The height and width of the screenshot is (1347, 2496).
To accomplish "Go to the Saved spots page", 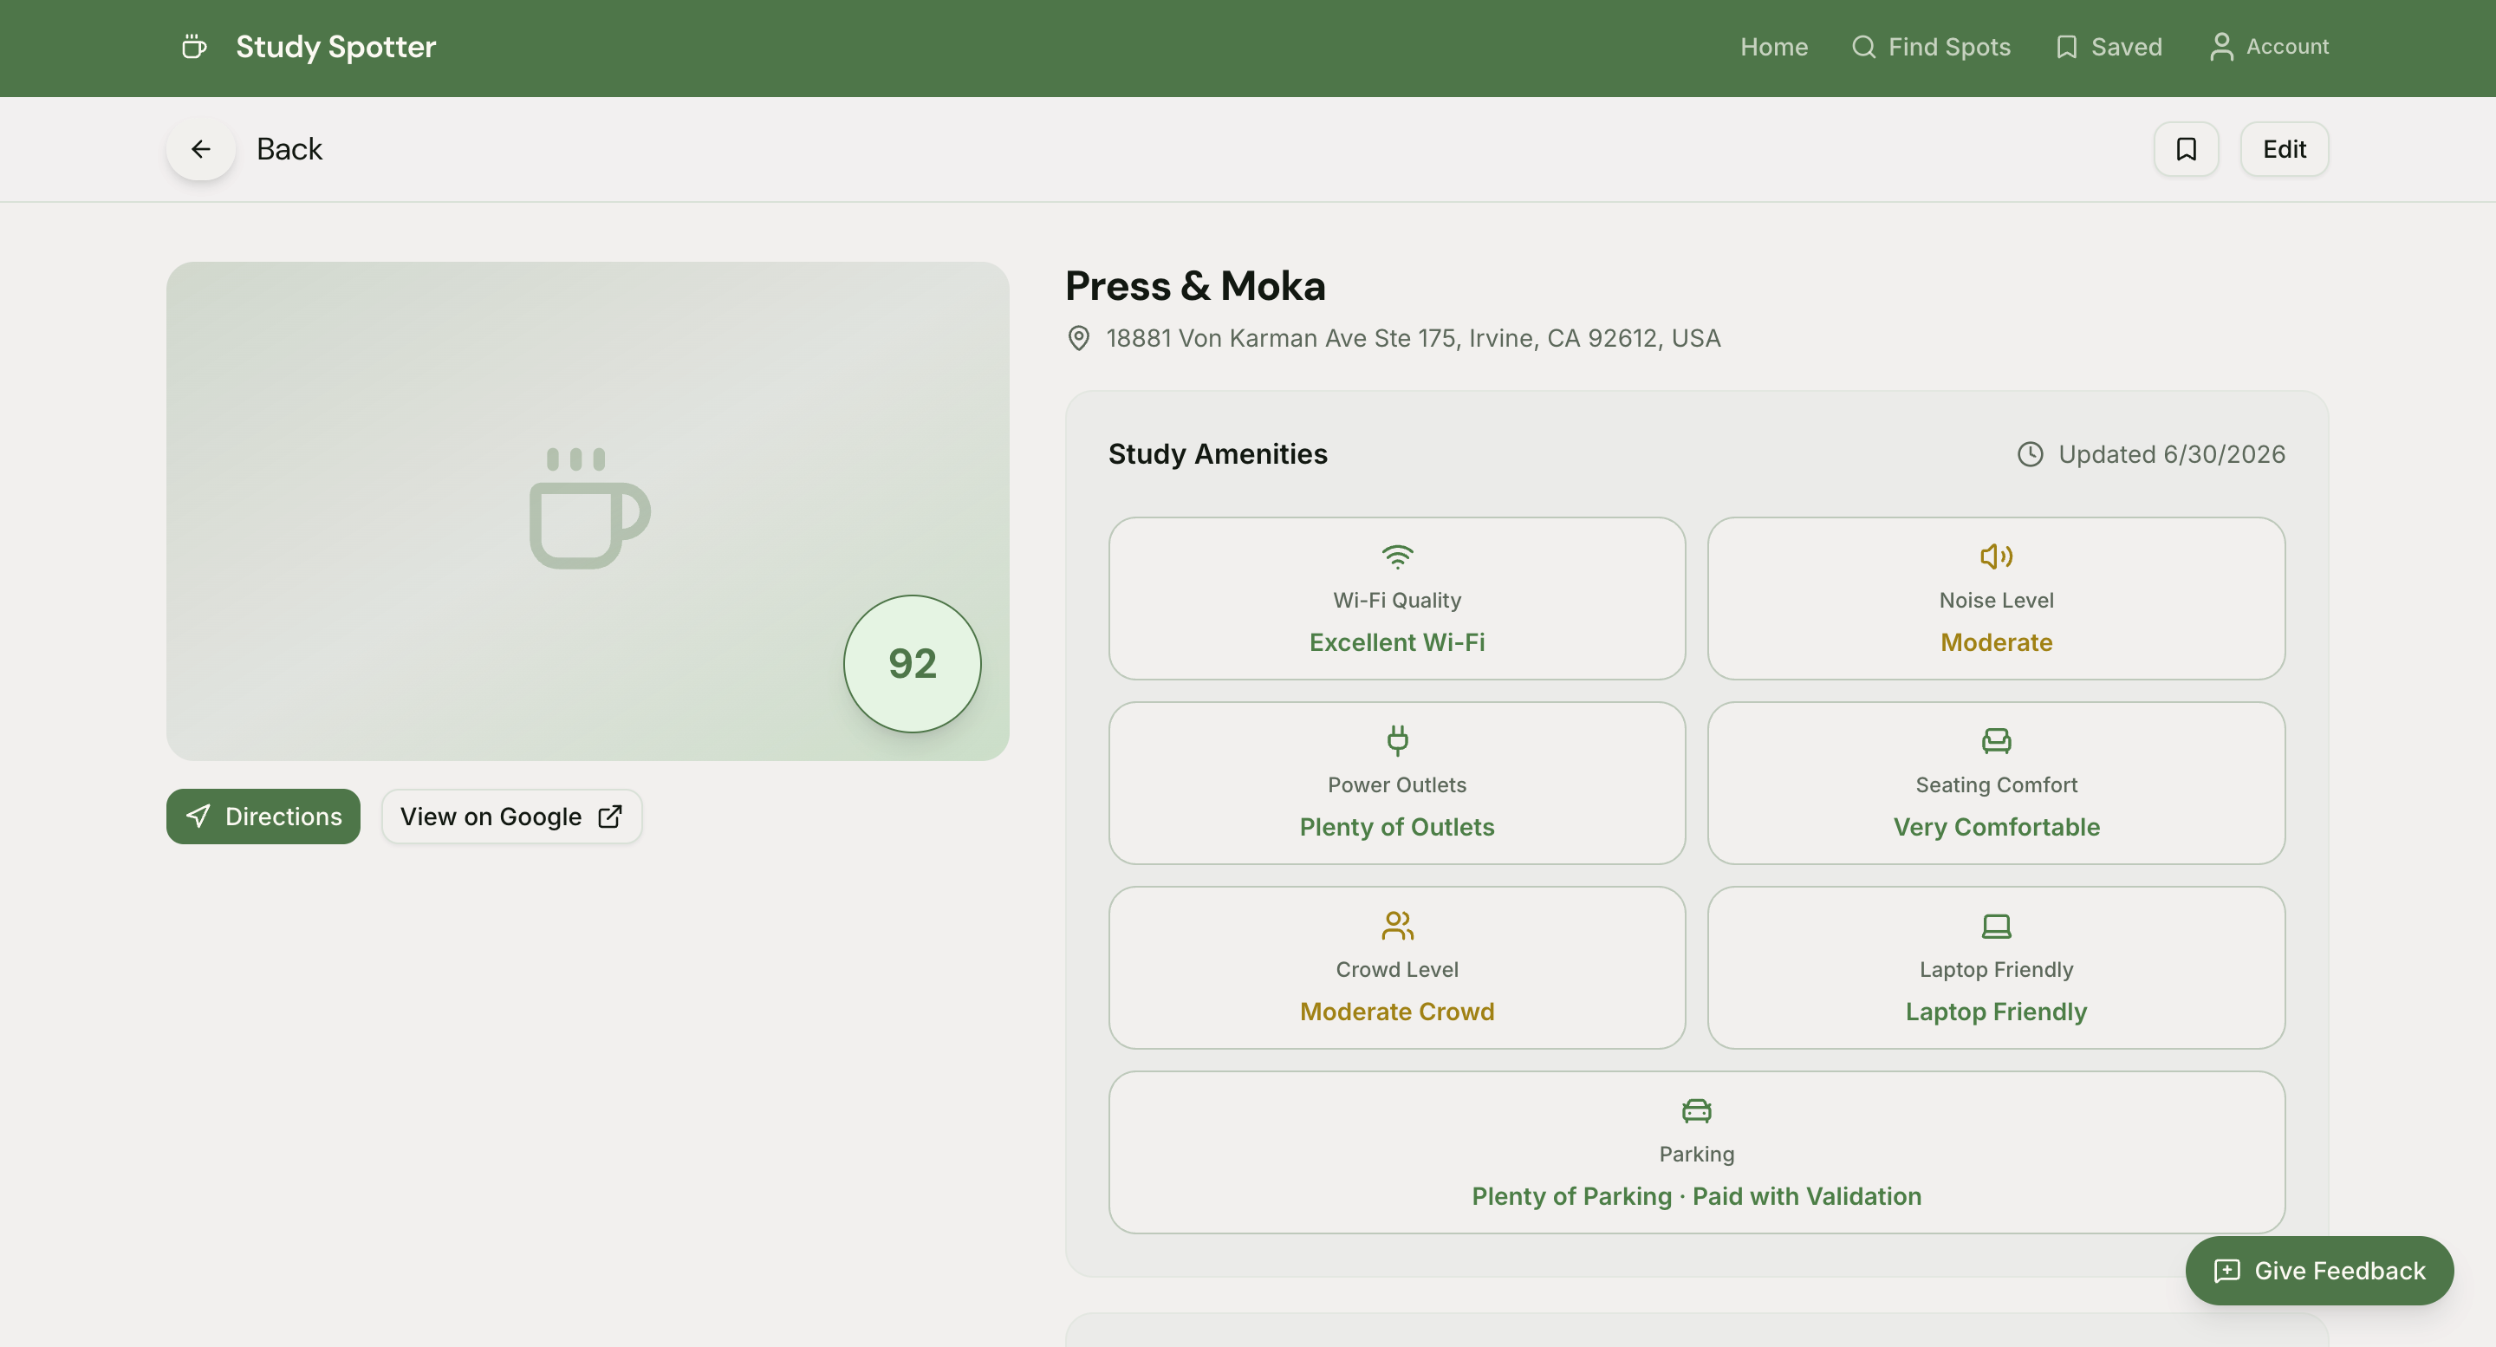I will coord(2109,47).
